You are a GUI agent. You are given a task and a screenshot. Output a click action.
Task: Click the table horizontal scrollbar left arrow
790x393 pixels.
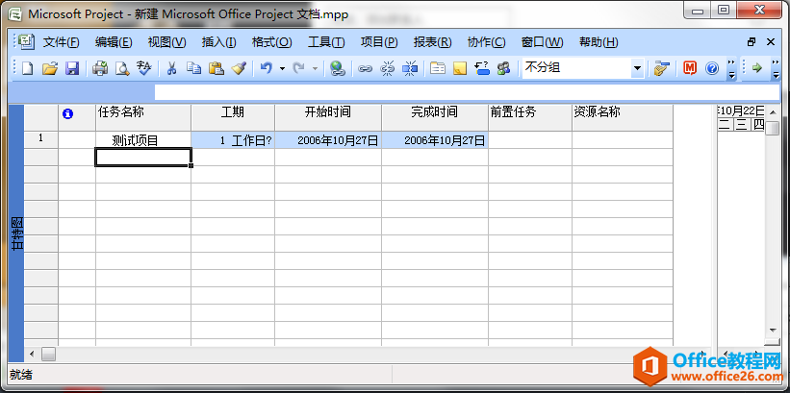pyautogui.click(x=32, y=354)
